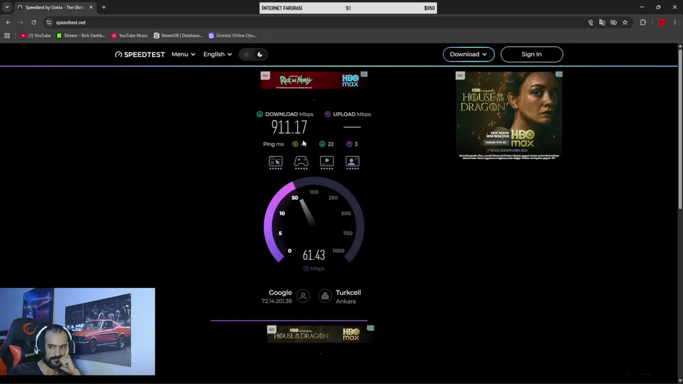The height and width of the screenshot is (384, 683).
Task: Click the server building icon beside Turkcell
Action: 325,296
